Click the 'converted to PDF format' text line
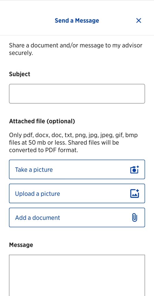 click(44, 150)
